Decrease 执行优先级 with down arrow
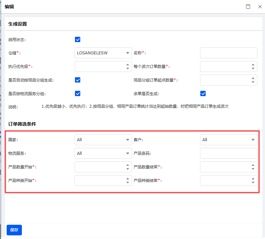 click(x=128, y=69)
